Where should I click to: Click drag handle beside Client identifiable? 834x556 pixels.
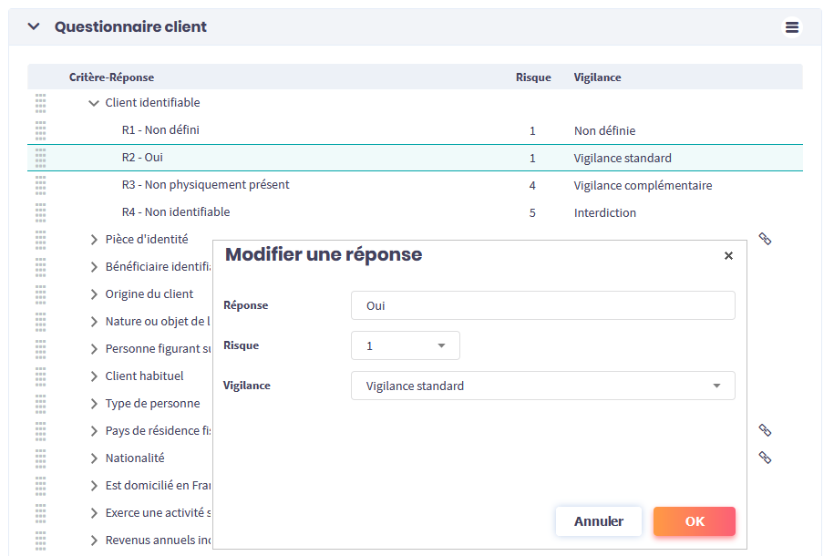coord(40,103)
